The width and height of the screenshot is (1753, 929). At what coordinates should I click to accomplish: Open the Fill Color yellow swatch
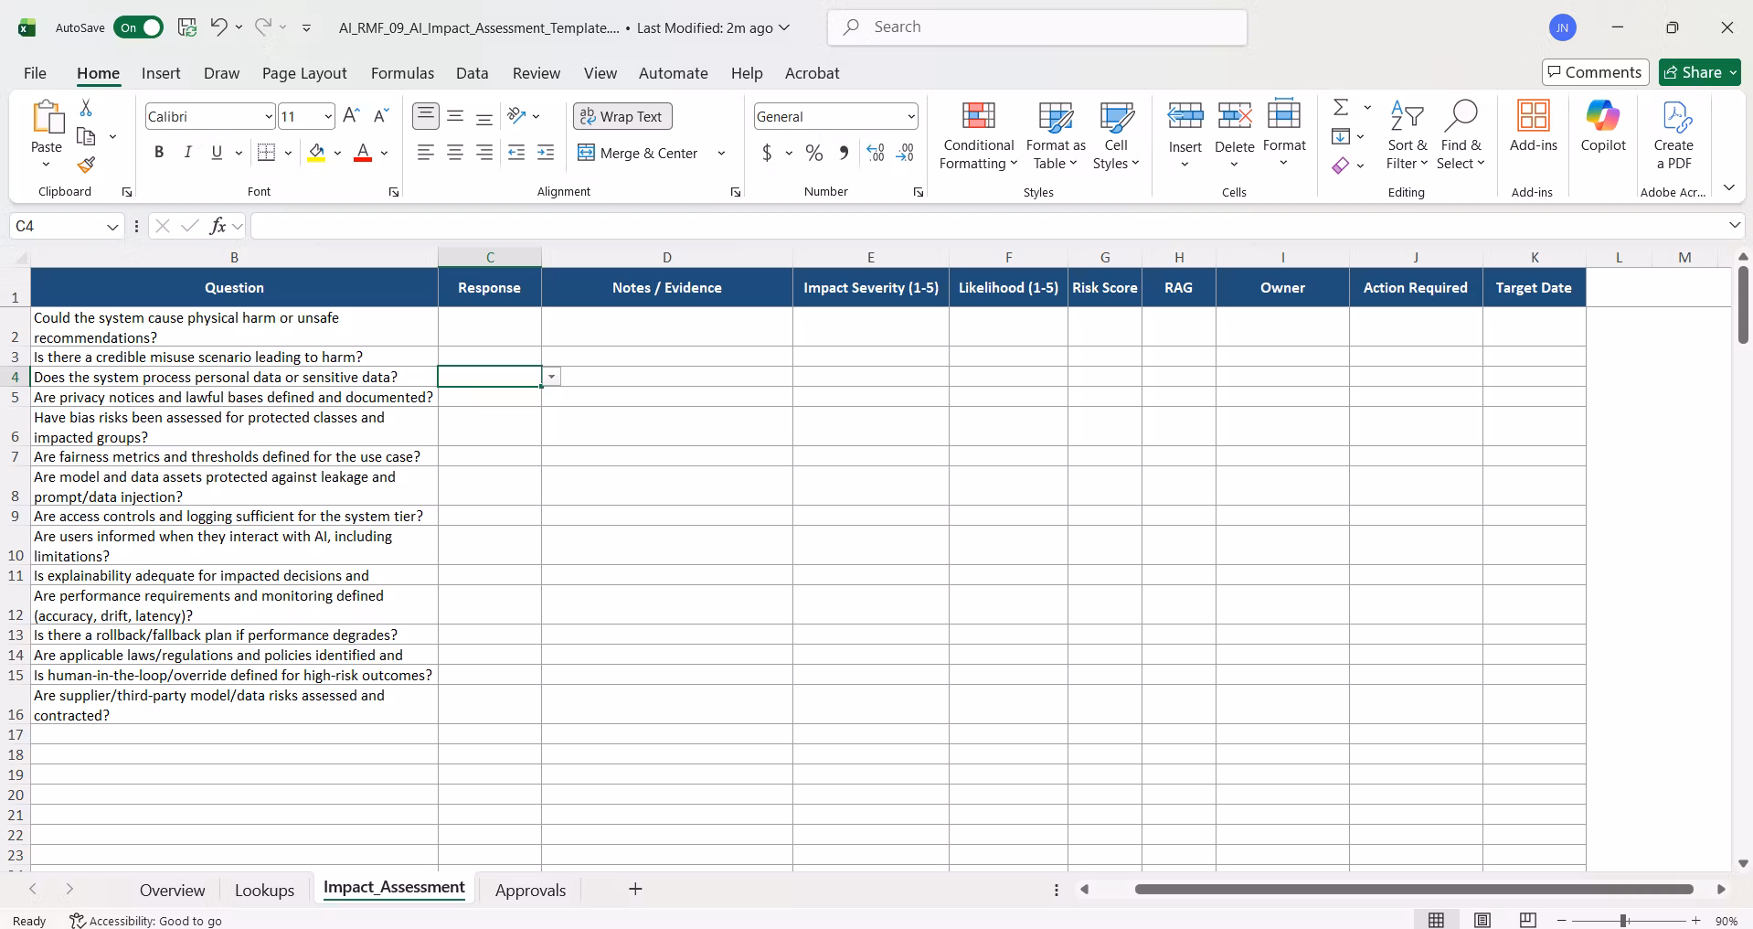point(316,153)
